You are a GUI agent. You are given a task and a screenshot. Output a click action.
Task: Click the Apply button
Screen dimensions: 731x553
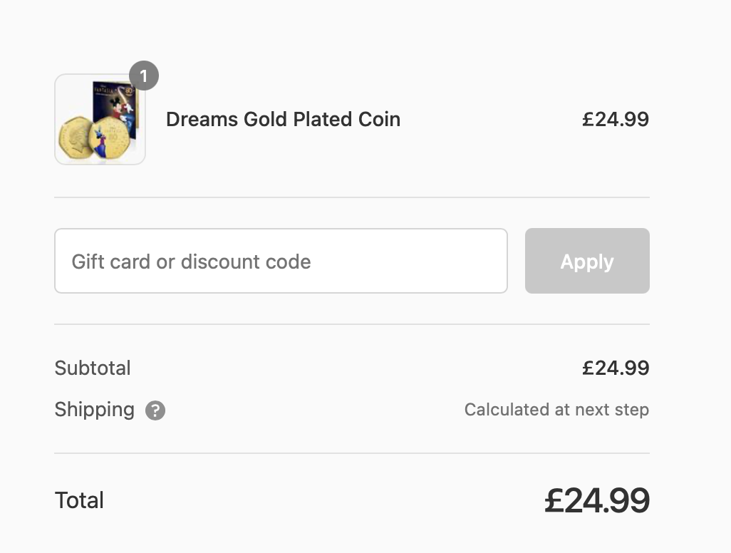(587, 261)
